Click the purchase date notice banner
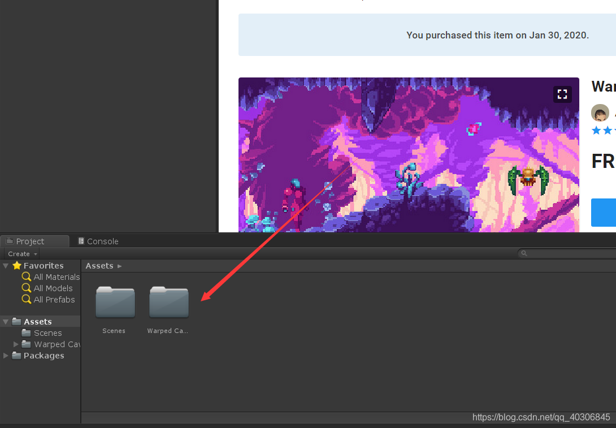This screenshot has height=428, width=616. [427, 35]
